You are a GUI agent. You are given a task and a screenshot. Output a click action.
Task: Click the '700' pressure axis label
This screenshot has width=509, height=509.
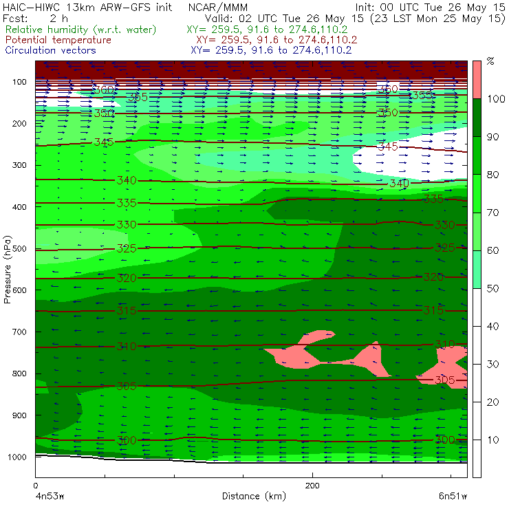[19, 332]
